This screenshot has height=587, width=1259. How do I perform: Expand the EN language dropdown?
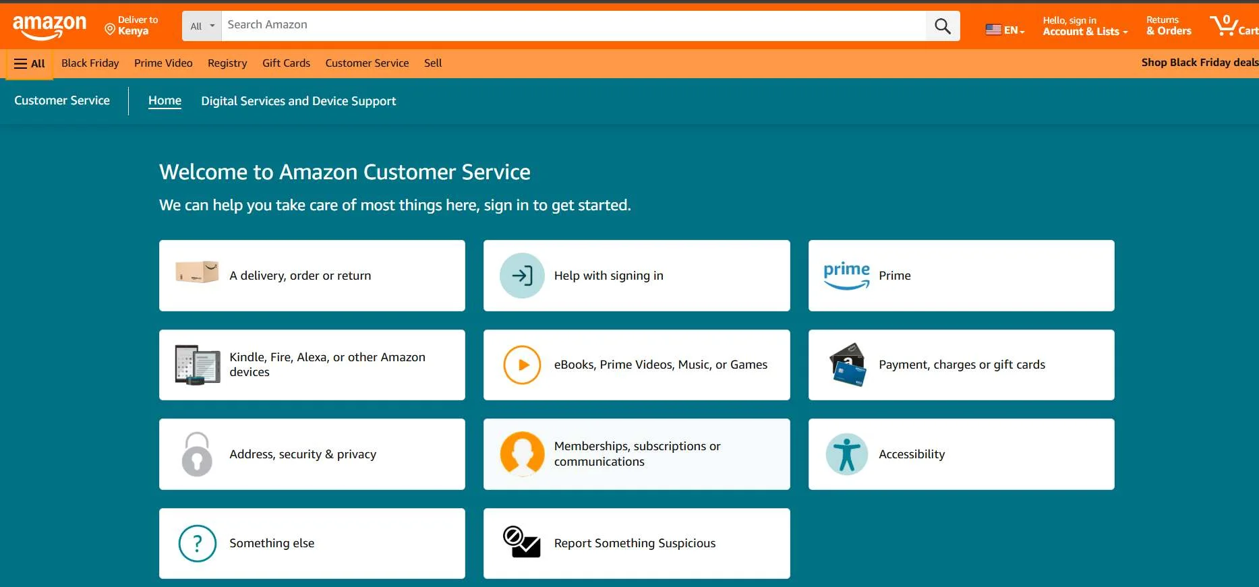click(x=1014, y=30)
